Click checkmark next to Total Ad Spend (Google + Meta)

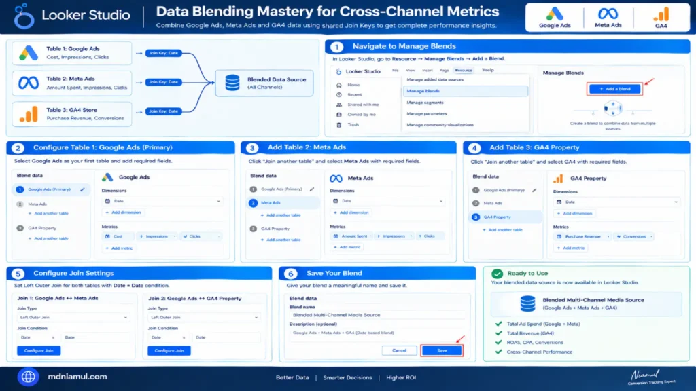point(498,324)
